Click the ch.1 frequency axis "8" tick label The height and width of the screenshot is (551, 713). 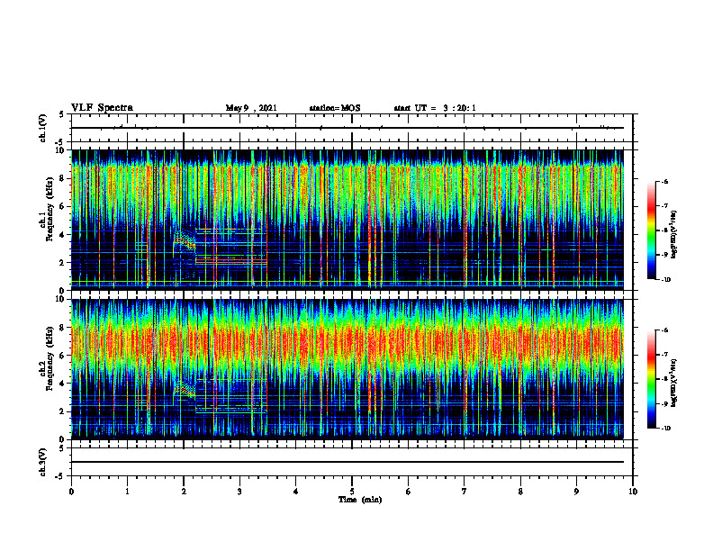coord(63,178)
